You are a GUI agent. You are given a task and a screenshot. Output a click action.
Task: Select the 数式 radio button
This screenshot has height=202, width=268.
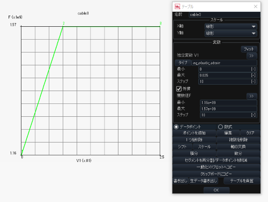[x=220, y=127]
